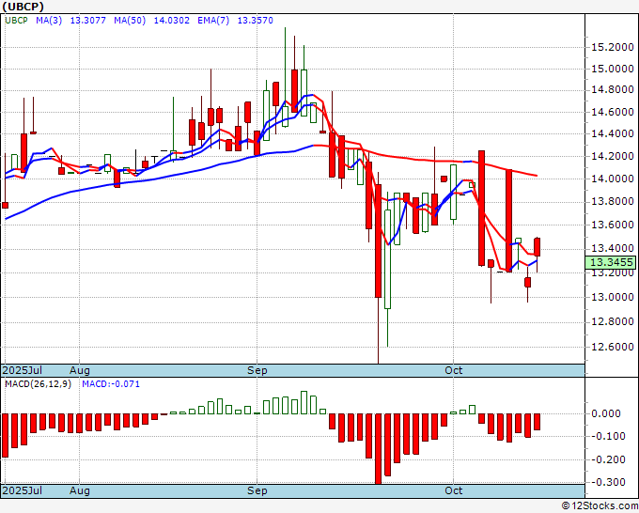Click Oct on the MACD panel axis
This screenshot has height=513, width=639.
pyautogui.click(x=454, y=490)
